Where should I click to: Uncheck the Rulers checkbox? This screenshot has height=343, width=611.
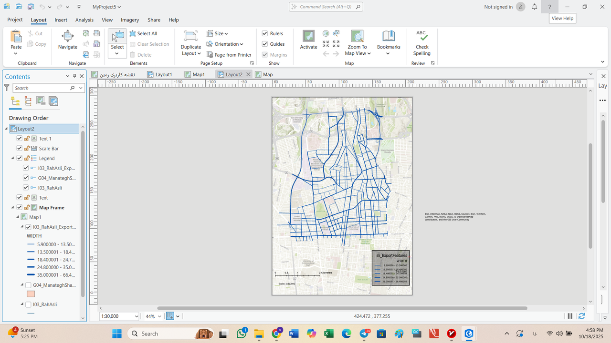pos(265,34)
